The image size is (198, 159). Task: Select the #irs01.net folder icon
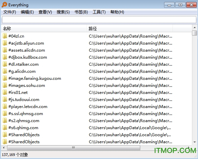5,93
